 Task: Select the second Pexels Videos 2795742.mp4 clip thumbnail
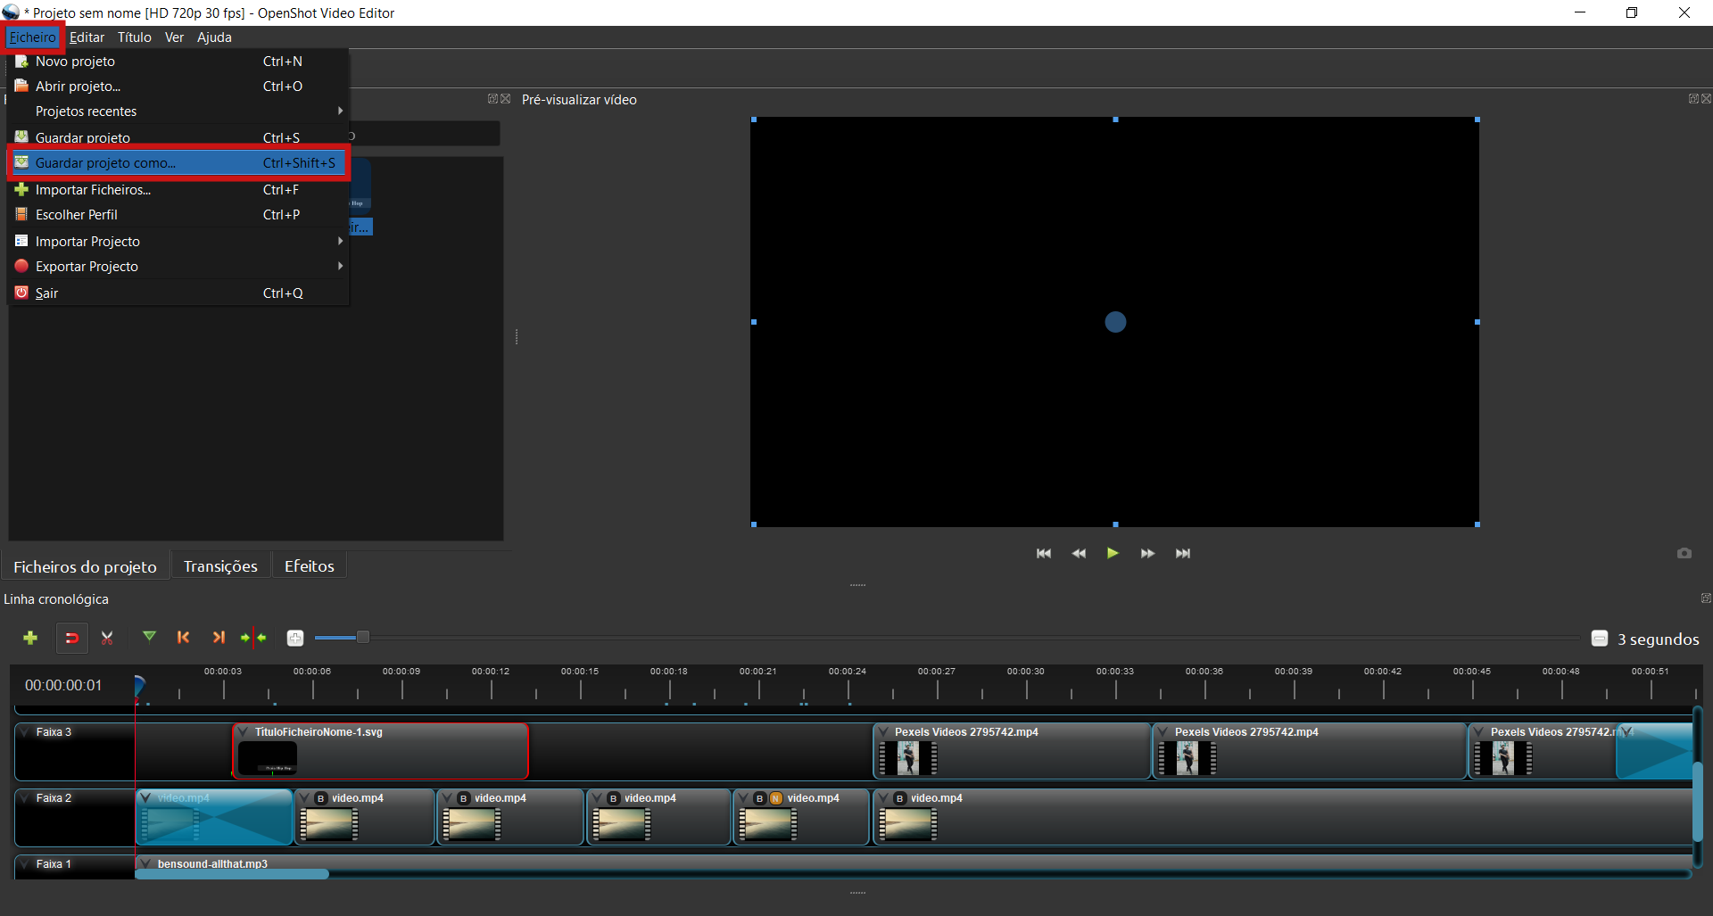tap(1187, 758)
